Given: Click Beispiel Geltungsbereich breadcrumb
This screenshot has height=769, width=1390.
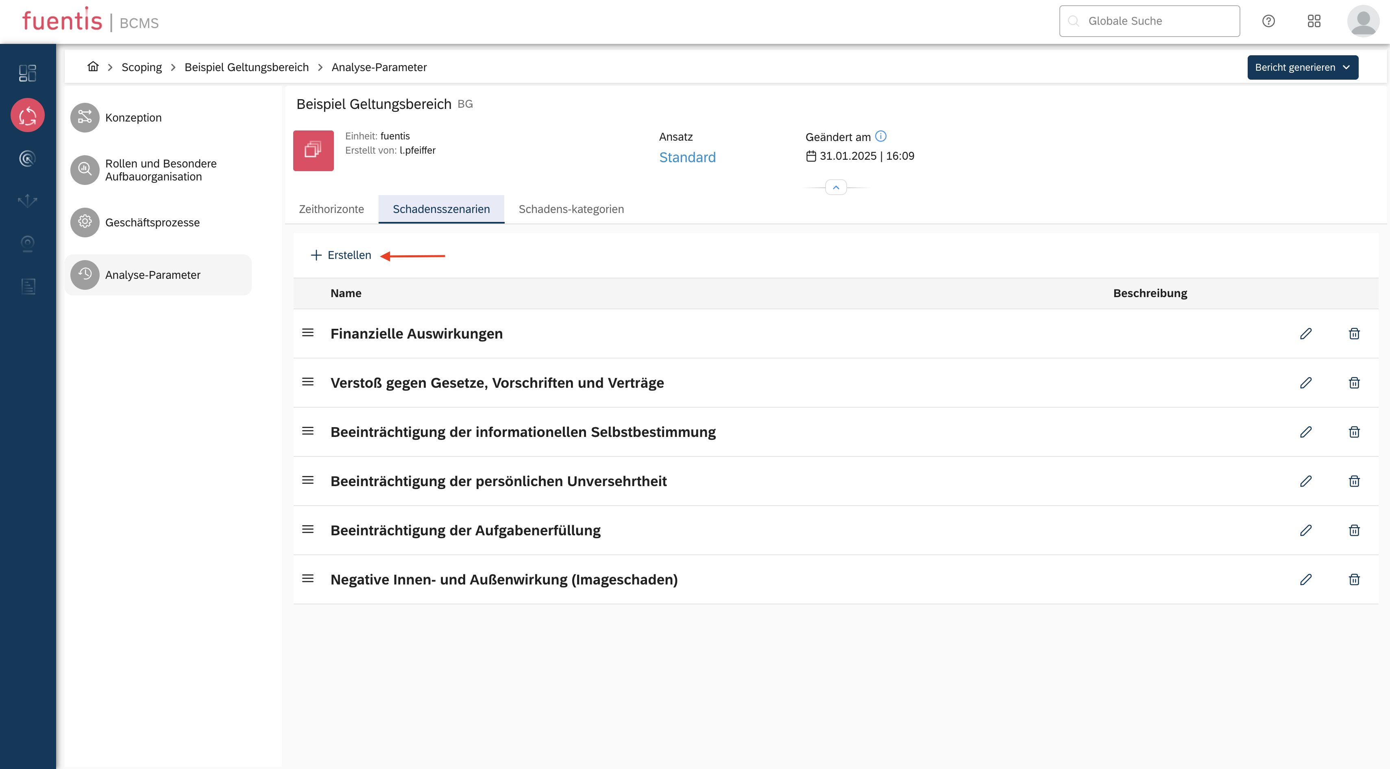Looking at the screenshot, I should (x=246, y=67).
